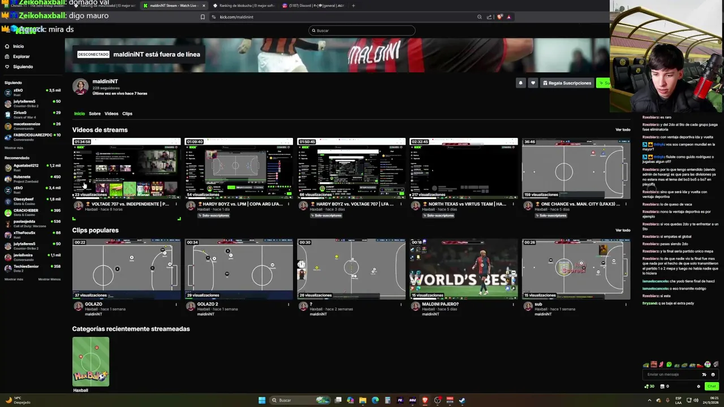Open TechiesSenior in Recomendado list
724x407 pixels.
pos(32,269)
